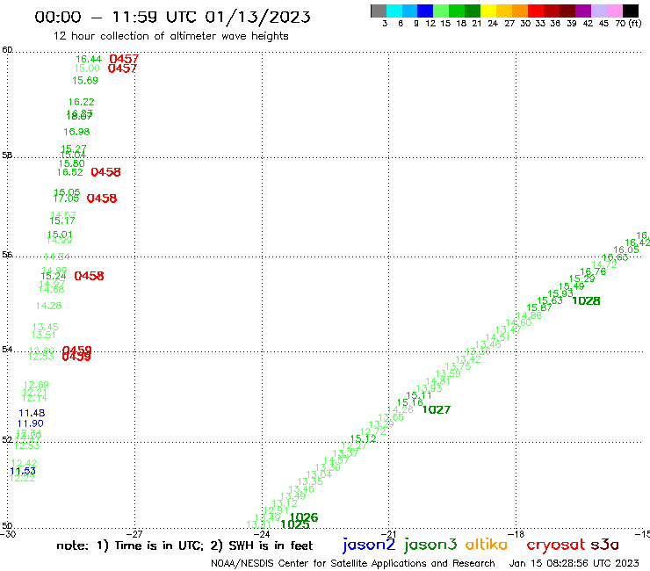Click the latitude axis label 54
Image resolution: width=650 pixels, height=571 pixels.
coord(7,349)
